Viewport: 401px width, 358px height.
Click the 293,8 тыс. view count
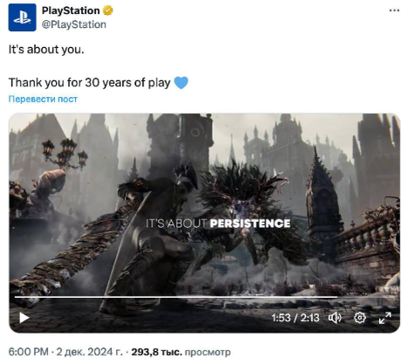tap(157, 352)
